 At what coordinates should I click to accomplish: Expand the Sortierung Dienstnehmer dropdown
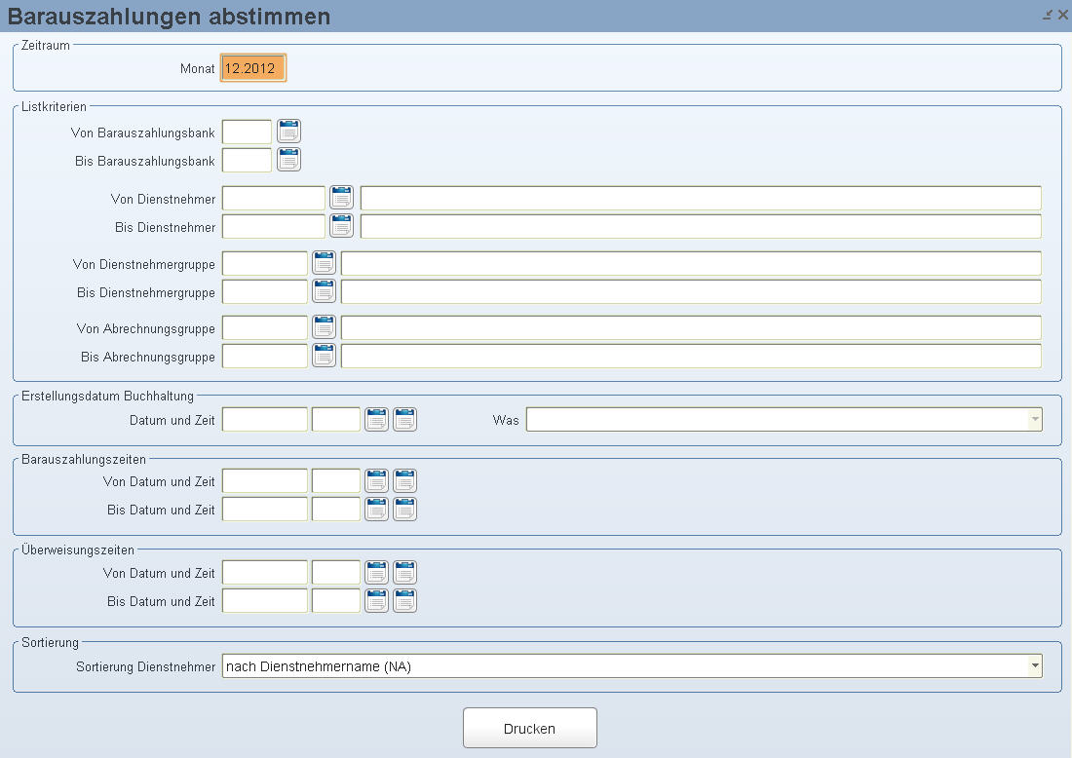(x=1035, y=665)
